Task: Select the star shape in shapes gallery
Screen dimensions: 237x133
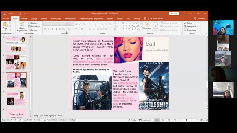Action: (x=138, y=30)
